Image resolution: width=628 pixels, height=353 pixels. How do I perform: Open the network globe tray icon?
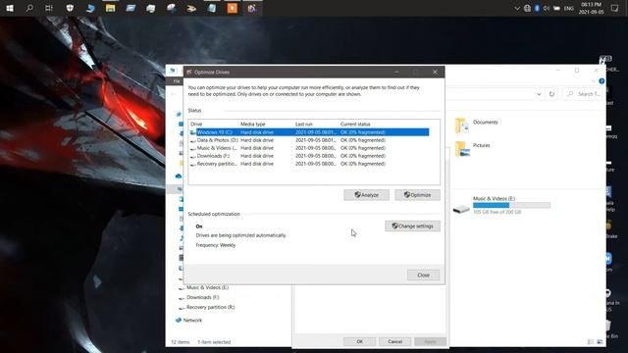point(527,9)
